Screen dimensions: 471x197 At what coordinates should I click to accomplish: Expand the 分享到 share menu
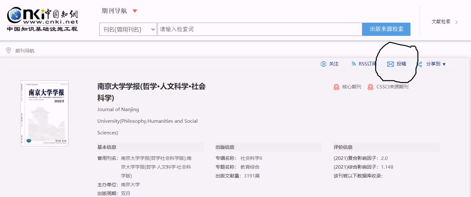tap(436, 64)
